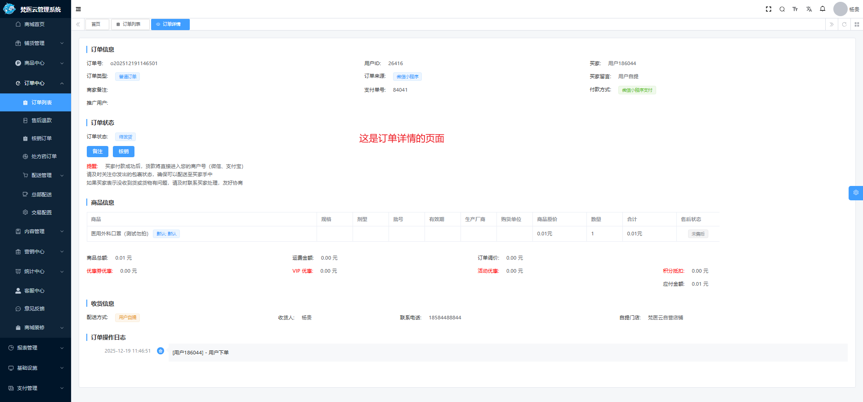Expand 支付管理 sidebar menu
The width and height of the screenshot is (863, 402).
36,388
